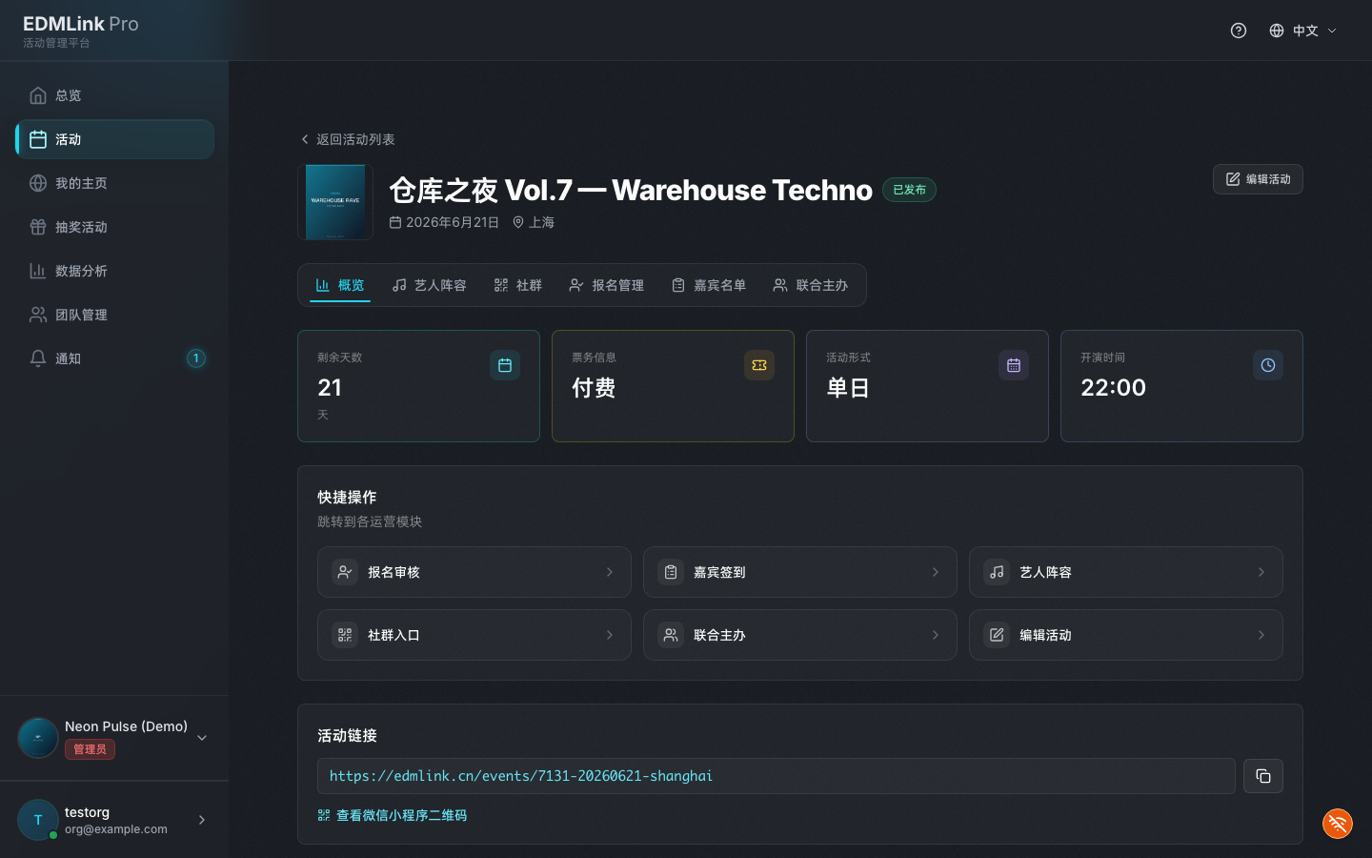Click the orange offline wifi icon

[1338, 824]
